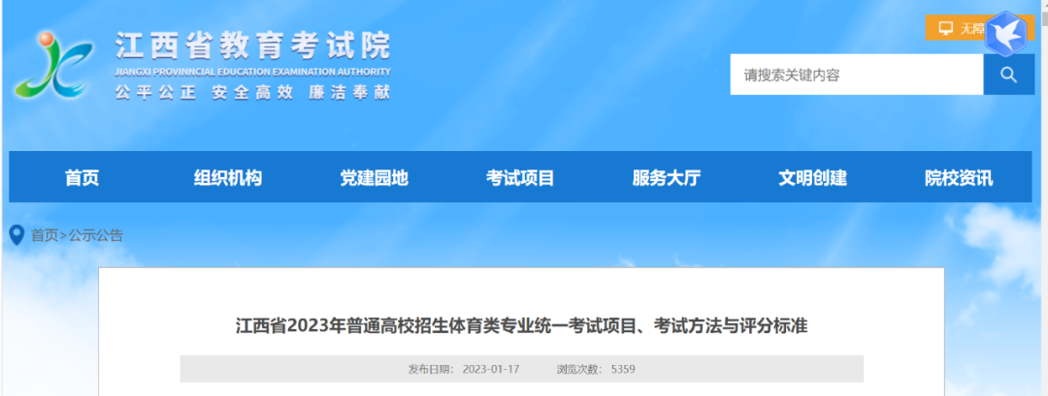Click the article title about 2023年体育类专业统一考试
The image size is (1048, 396).
522,326
